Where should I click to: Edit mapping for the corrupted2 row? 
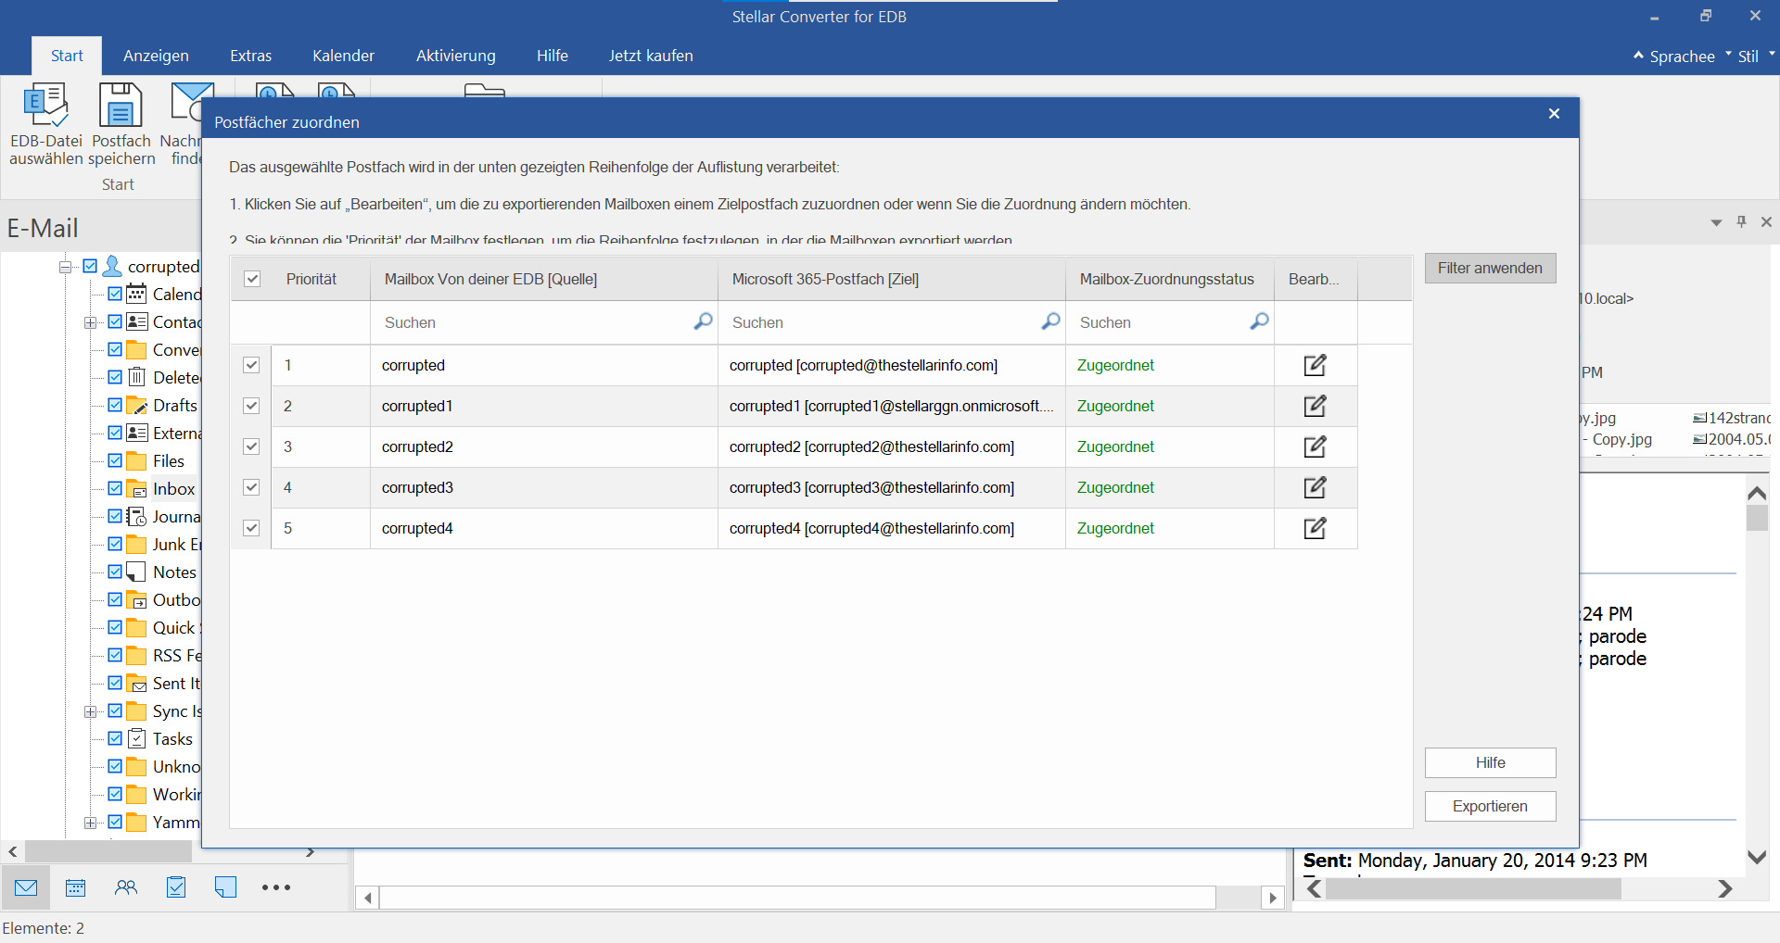[1315, 446]
